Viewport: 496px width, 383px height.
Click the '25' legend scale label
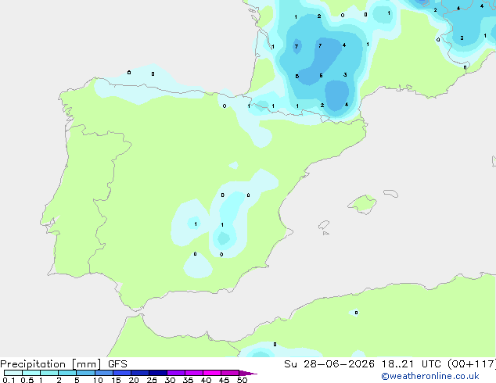(152, 380)
